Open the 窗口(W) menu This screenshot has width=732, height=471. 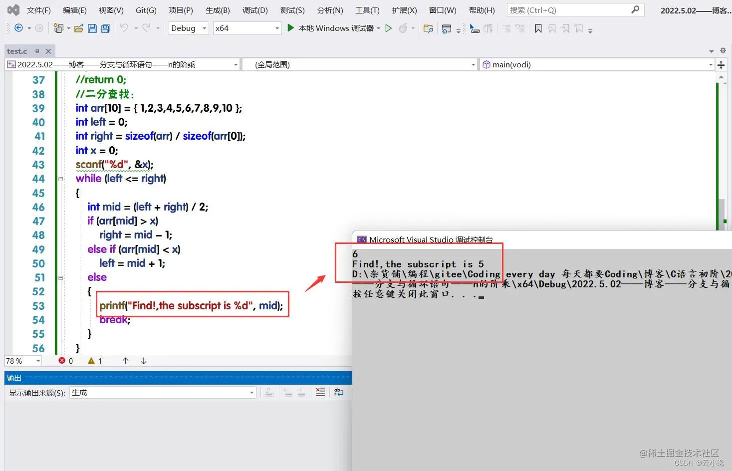[x=443, y=10]
